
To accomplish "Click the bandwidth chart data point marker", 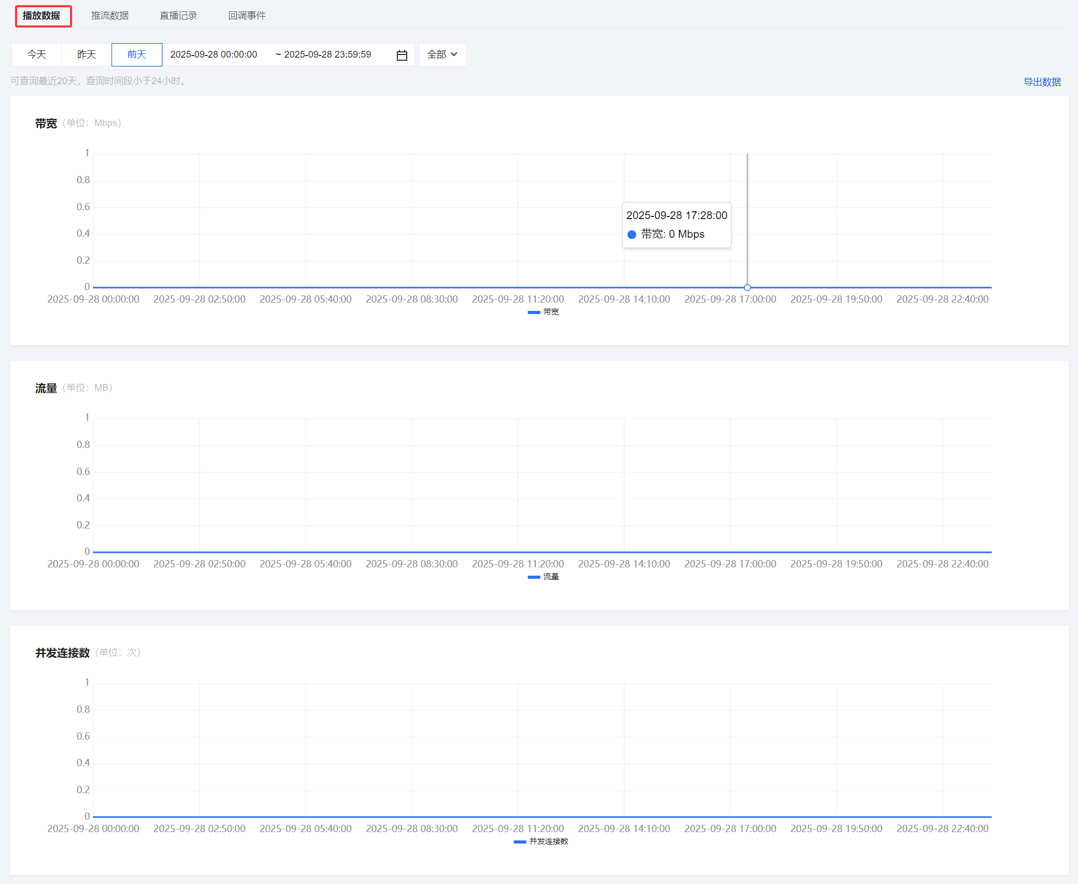I will [x=747, y=287].
